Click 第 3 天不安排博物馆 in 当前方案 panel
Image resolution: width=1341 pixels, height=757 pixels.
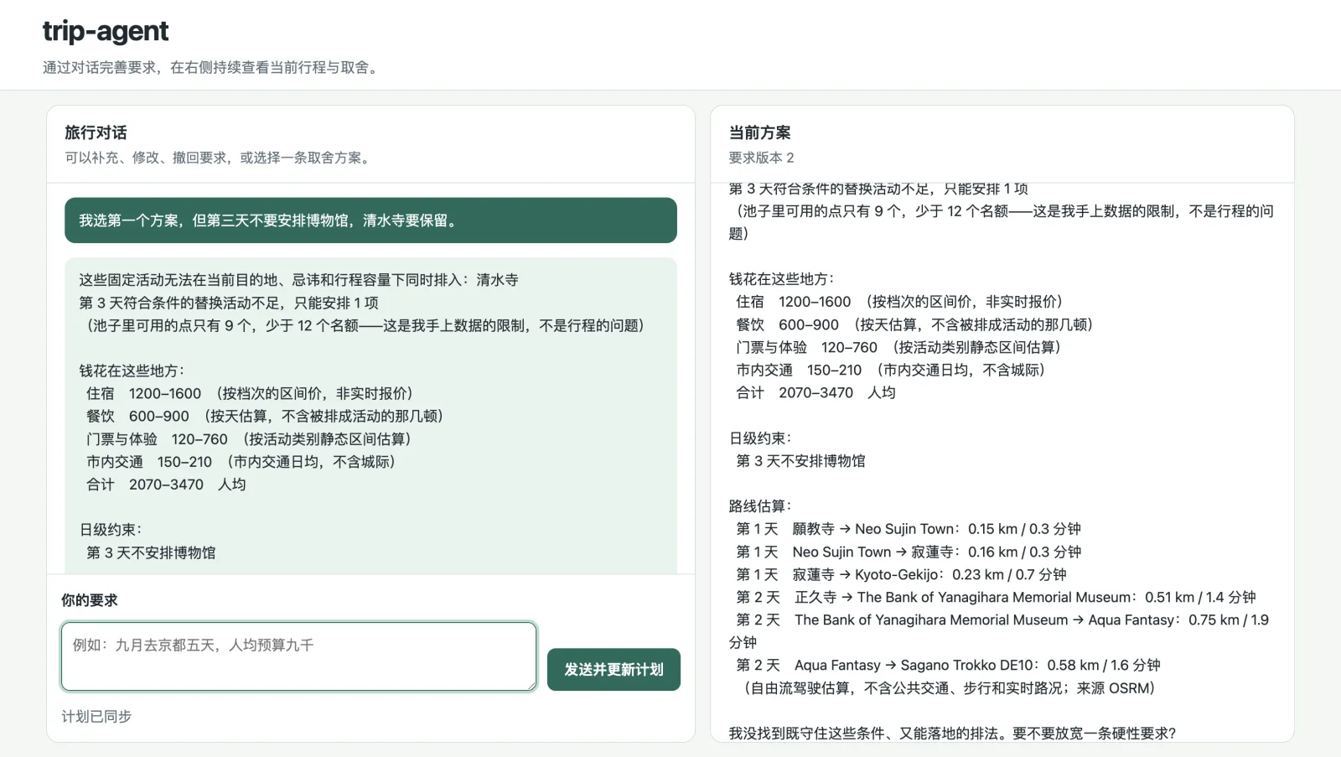(x=800, y=460)
